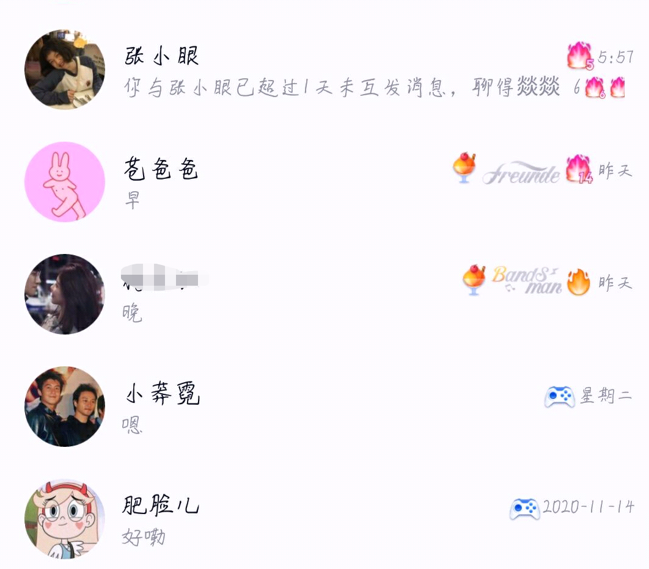Tap the couple photo avatar
This screenshot has height=569, width=649.
tap(65, 294)
